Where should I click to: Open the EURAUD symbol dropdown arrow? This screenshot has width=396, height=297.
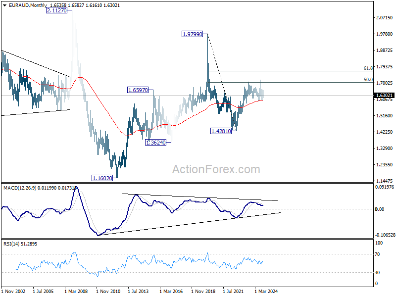(x=5, y=5)
